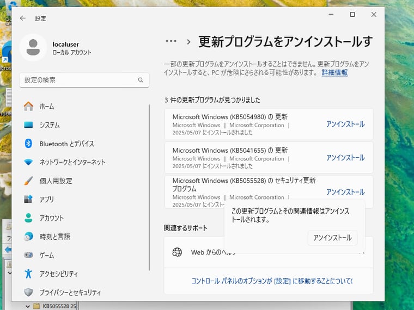Image resolution: width=414 pixels, height=310 pixels.
Task: Click the KB5055528 folder in background window
Action: [54, 306]
